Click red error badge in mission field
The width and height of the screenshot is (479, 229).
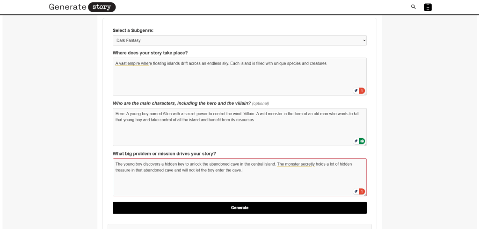[362, 191]
